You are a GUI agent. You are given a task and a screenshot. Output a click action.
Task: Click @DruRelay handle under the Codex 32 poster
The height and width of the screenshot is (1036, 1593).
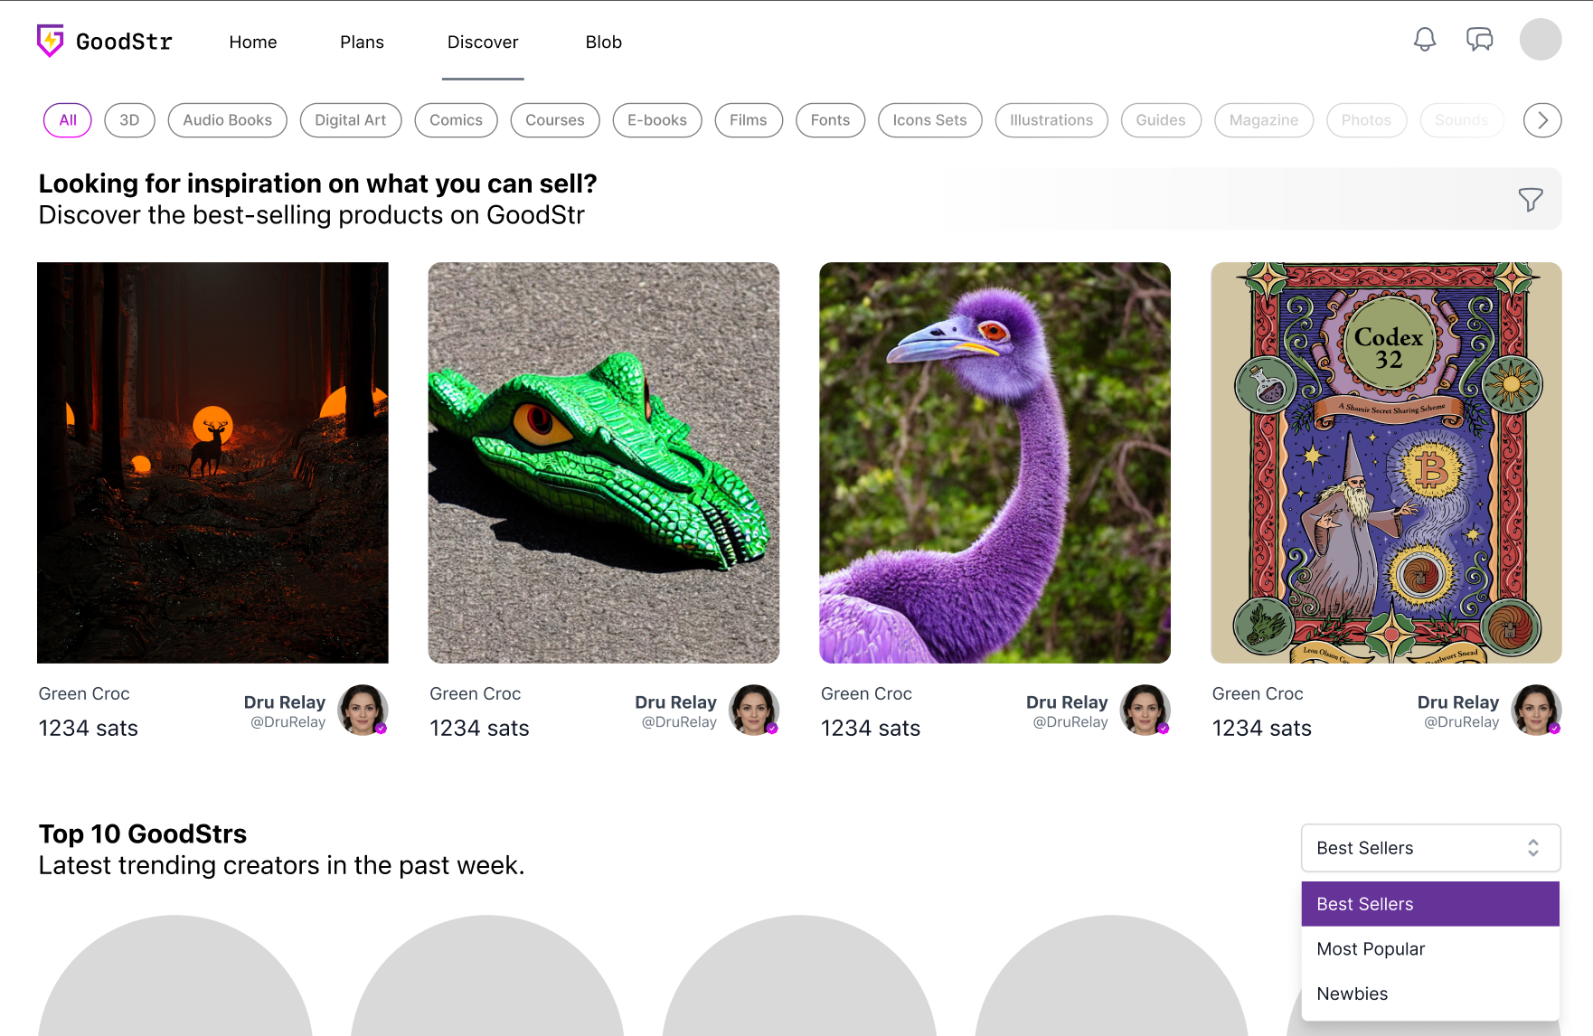point(1463,722)
